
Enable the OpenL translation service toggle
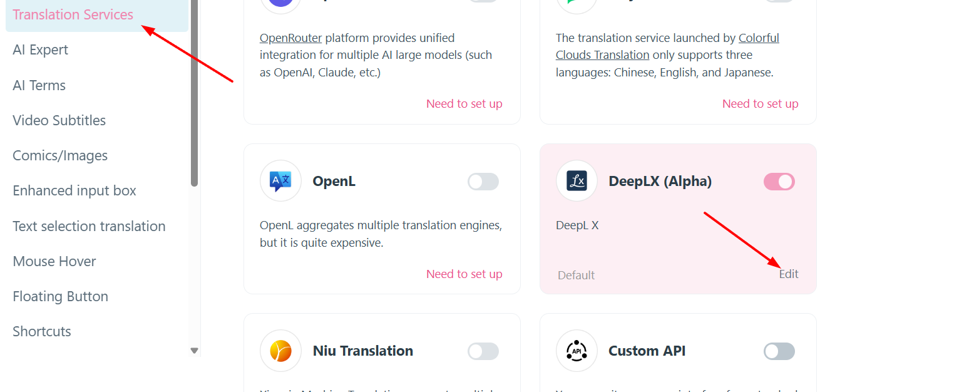tap(483, 182)
